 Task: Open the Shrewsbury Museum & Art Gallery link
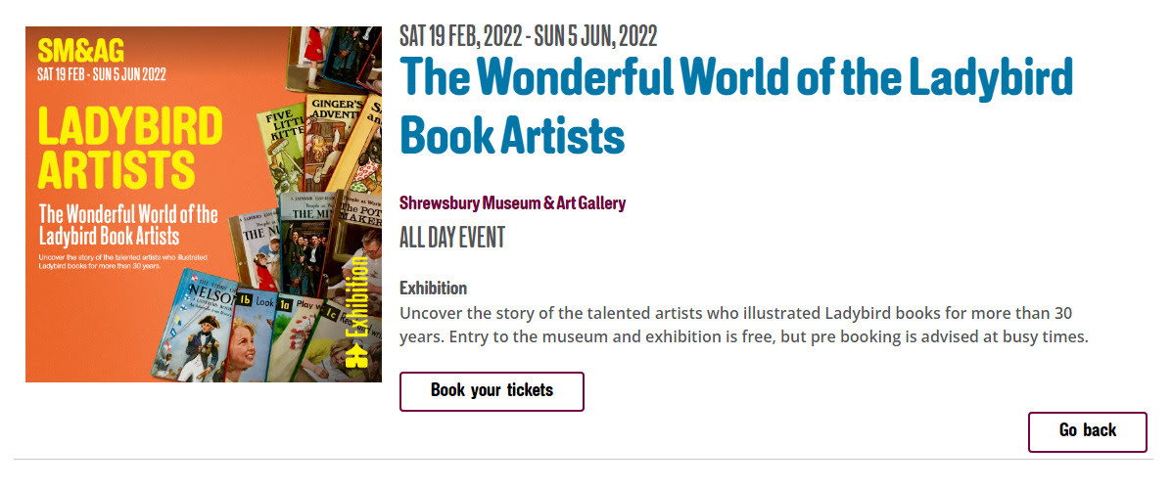[x=512, y=203]
